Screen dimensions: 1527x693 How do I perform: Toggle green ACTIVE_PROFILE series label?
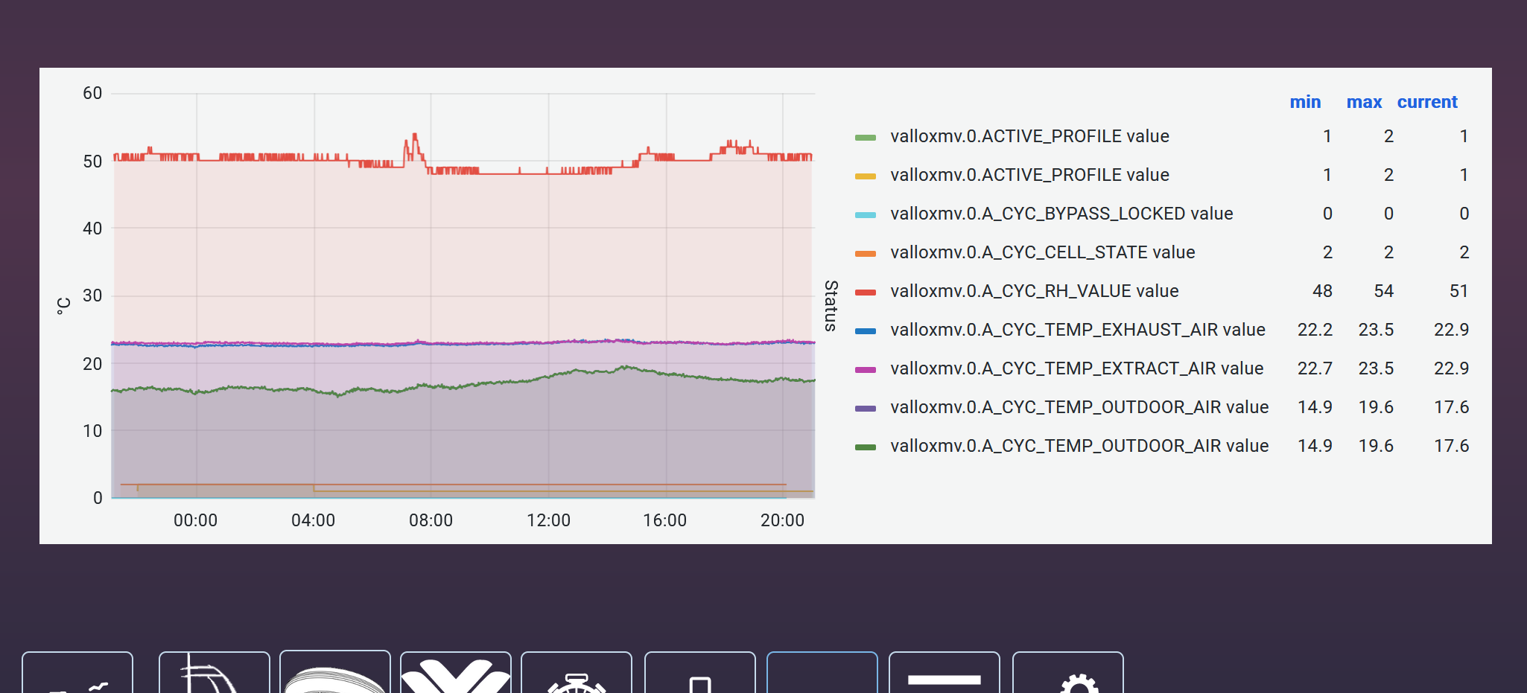pyautogui.click(x=1029, y=136)
